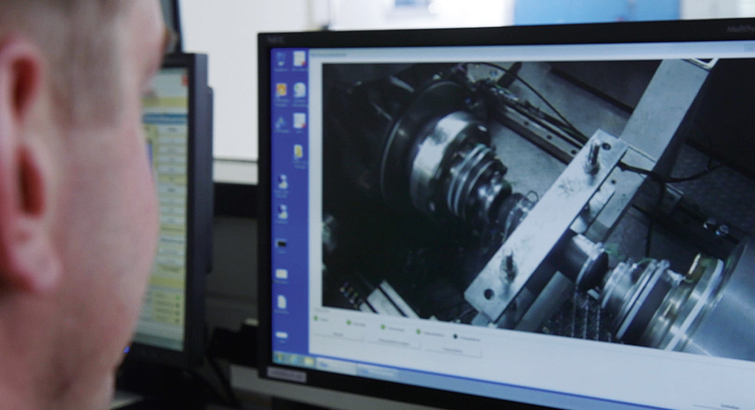Click the wide middle button below the indicators
The image size is (755, 410).
[393, 342]
